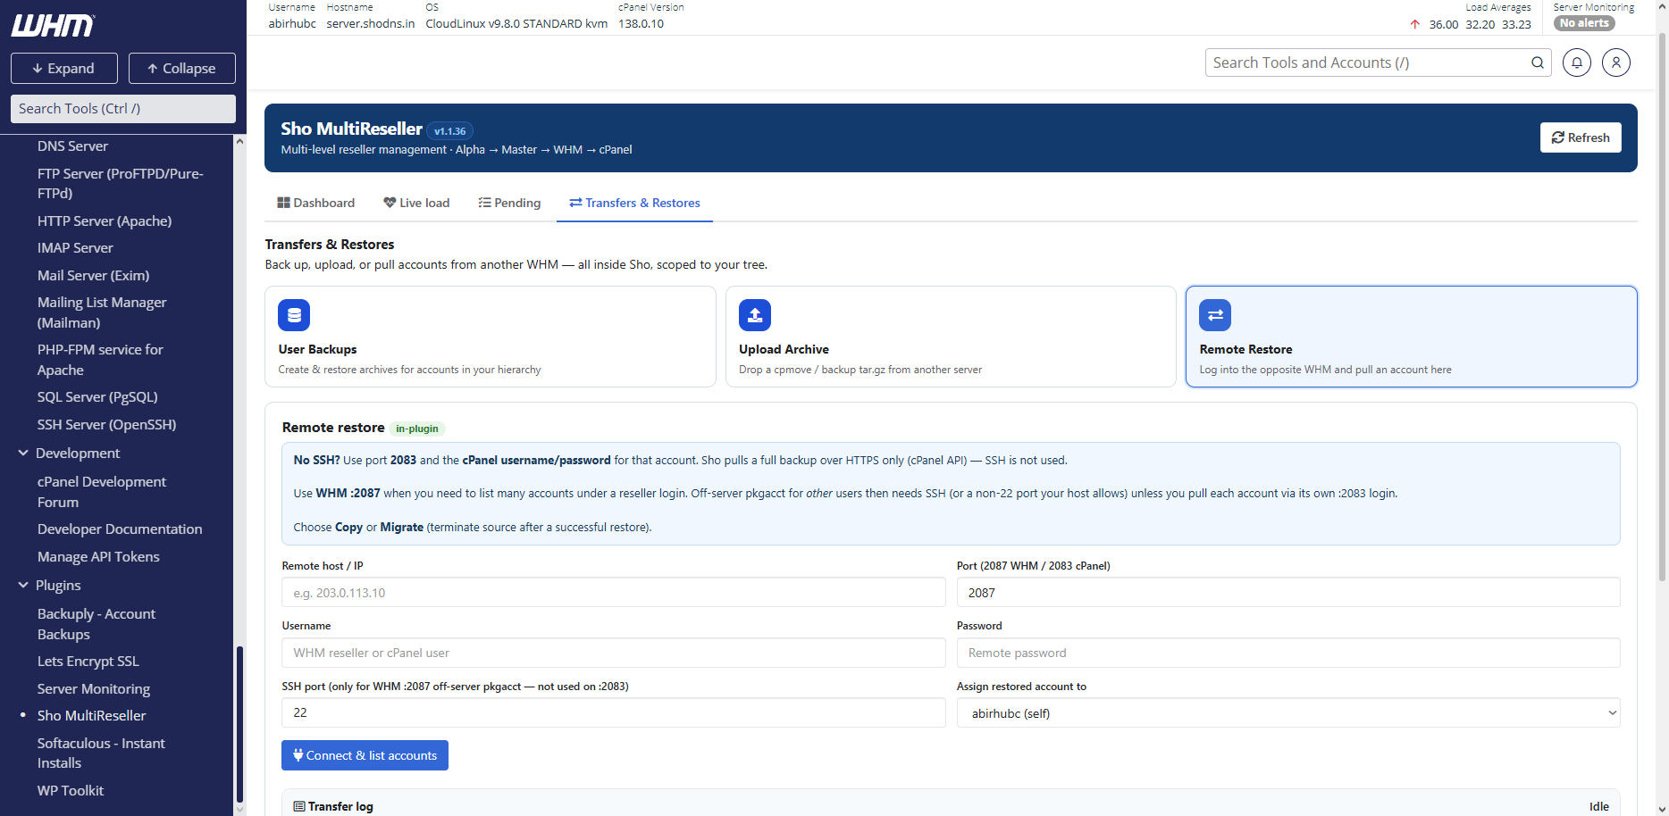Click the Idle status text

[x=1599, y=806]
